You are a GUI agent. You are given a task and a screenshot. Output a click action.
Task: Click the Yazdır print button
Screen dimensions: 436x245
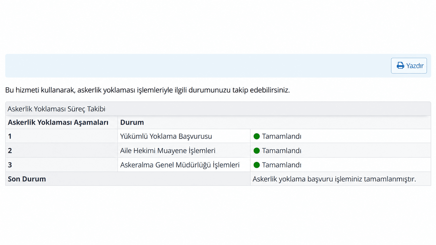(409, 66)
